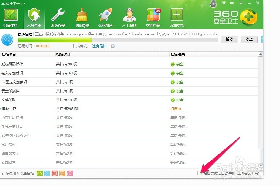Viewport: 280px width, 186px height.
Task: Select the 输入法加载项 row
Action: coord(129,73)
